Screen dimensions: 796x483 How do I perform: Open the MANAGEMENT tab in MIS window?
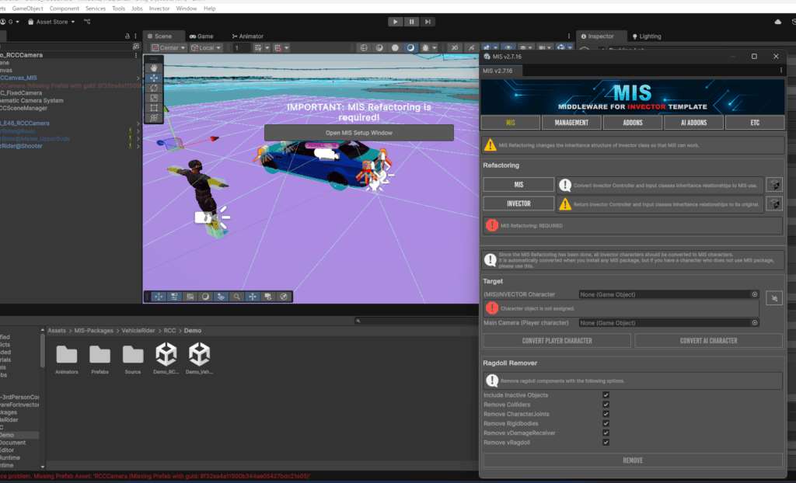point(571,123)
